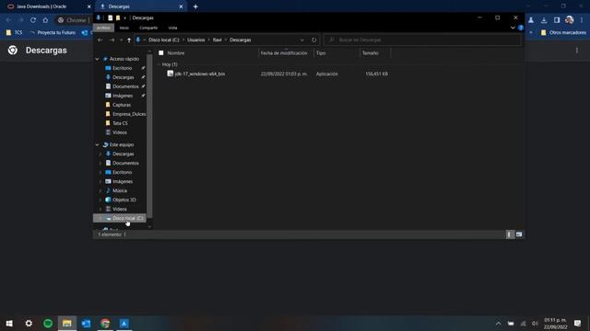Viewport: 590px width, 331px height.
Task: Collapse Acceso rápido tree node
Action: click(x=97, y=59)
